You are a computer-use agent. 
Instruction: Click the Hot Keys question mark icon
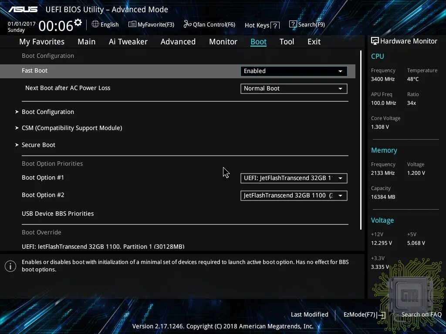[275, 26]
